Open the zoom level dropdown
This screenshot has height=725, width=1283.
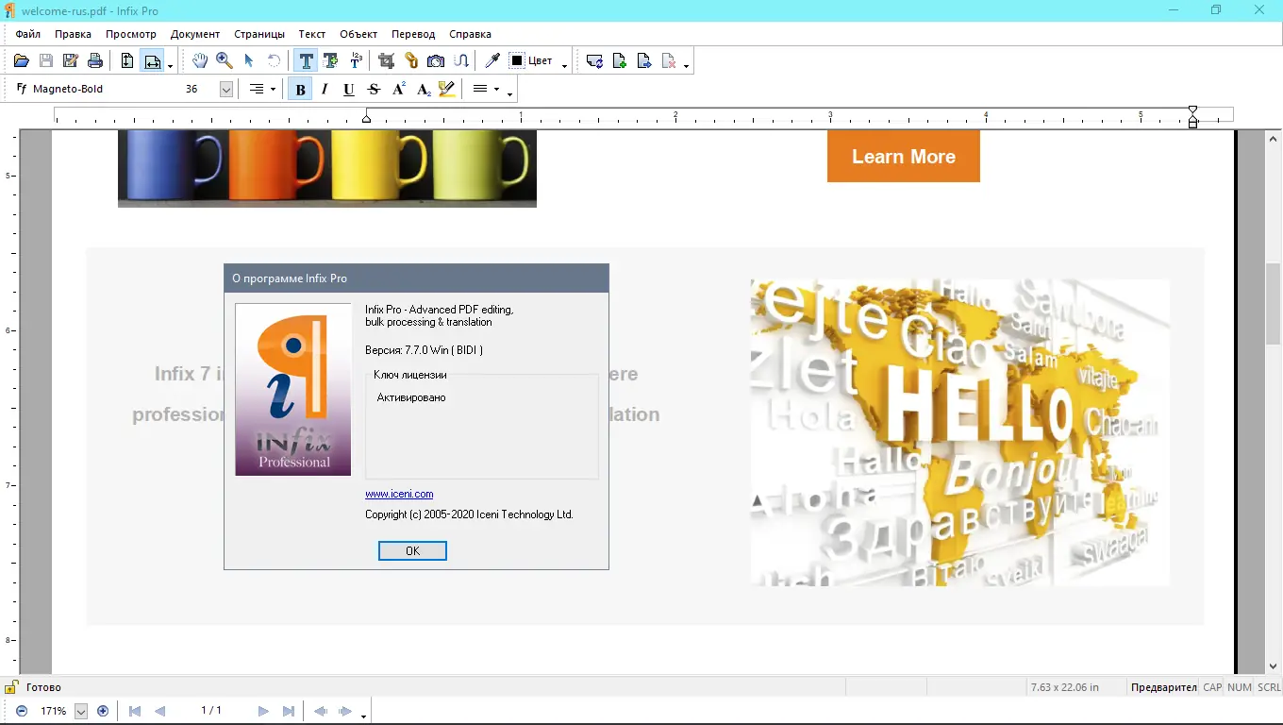click(81, 711)
